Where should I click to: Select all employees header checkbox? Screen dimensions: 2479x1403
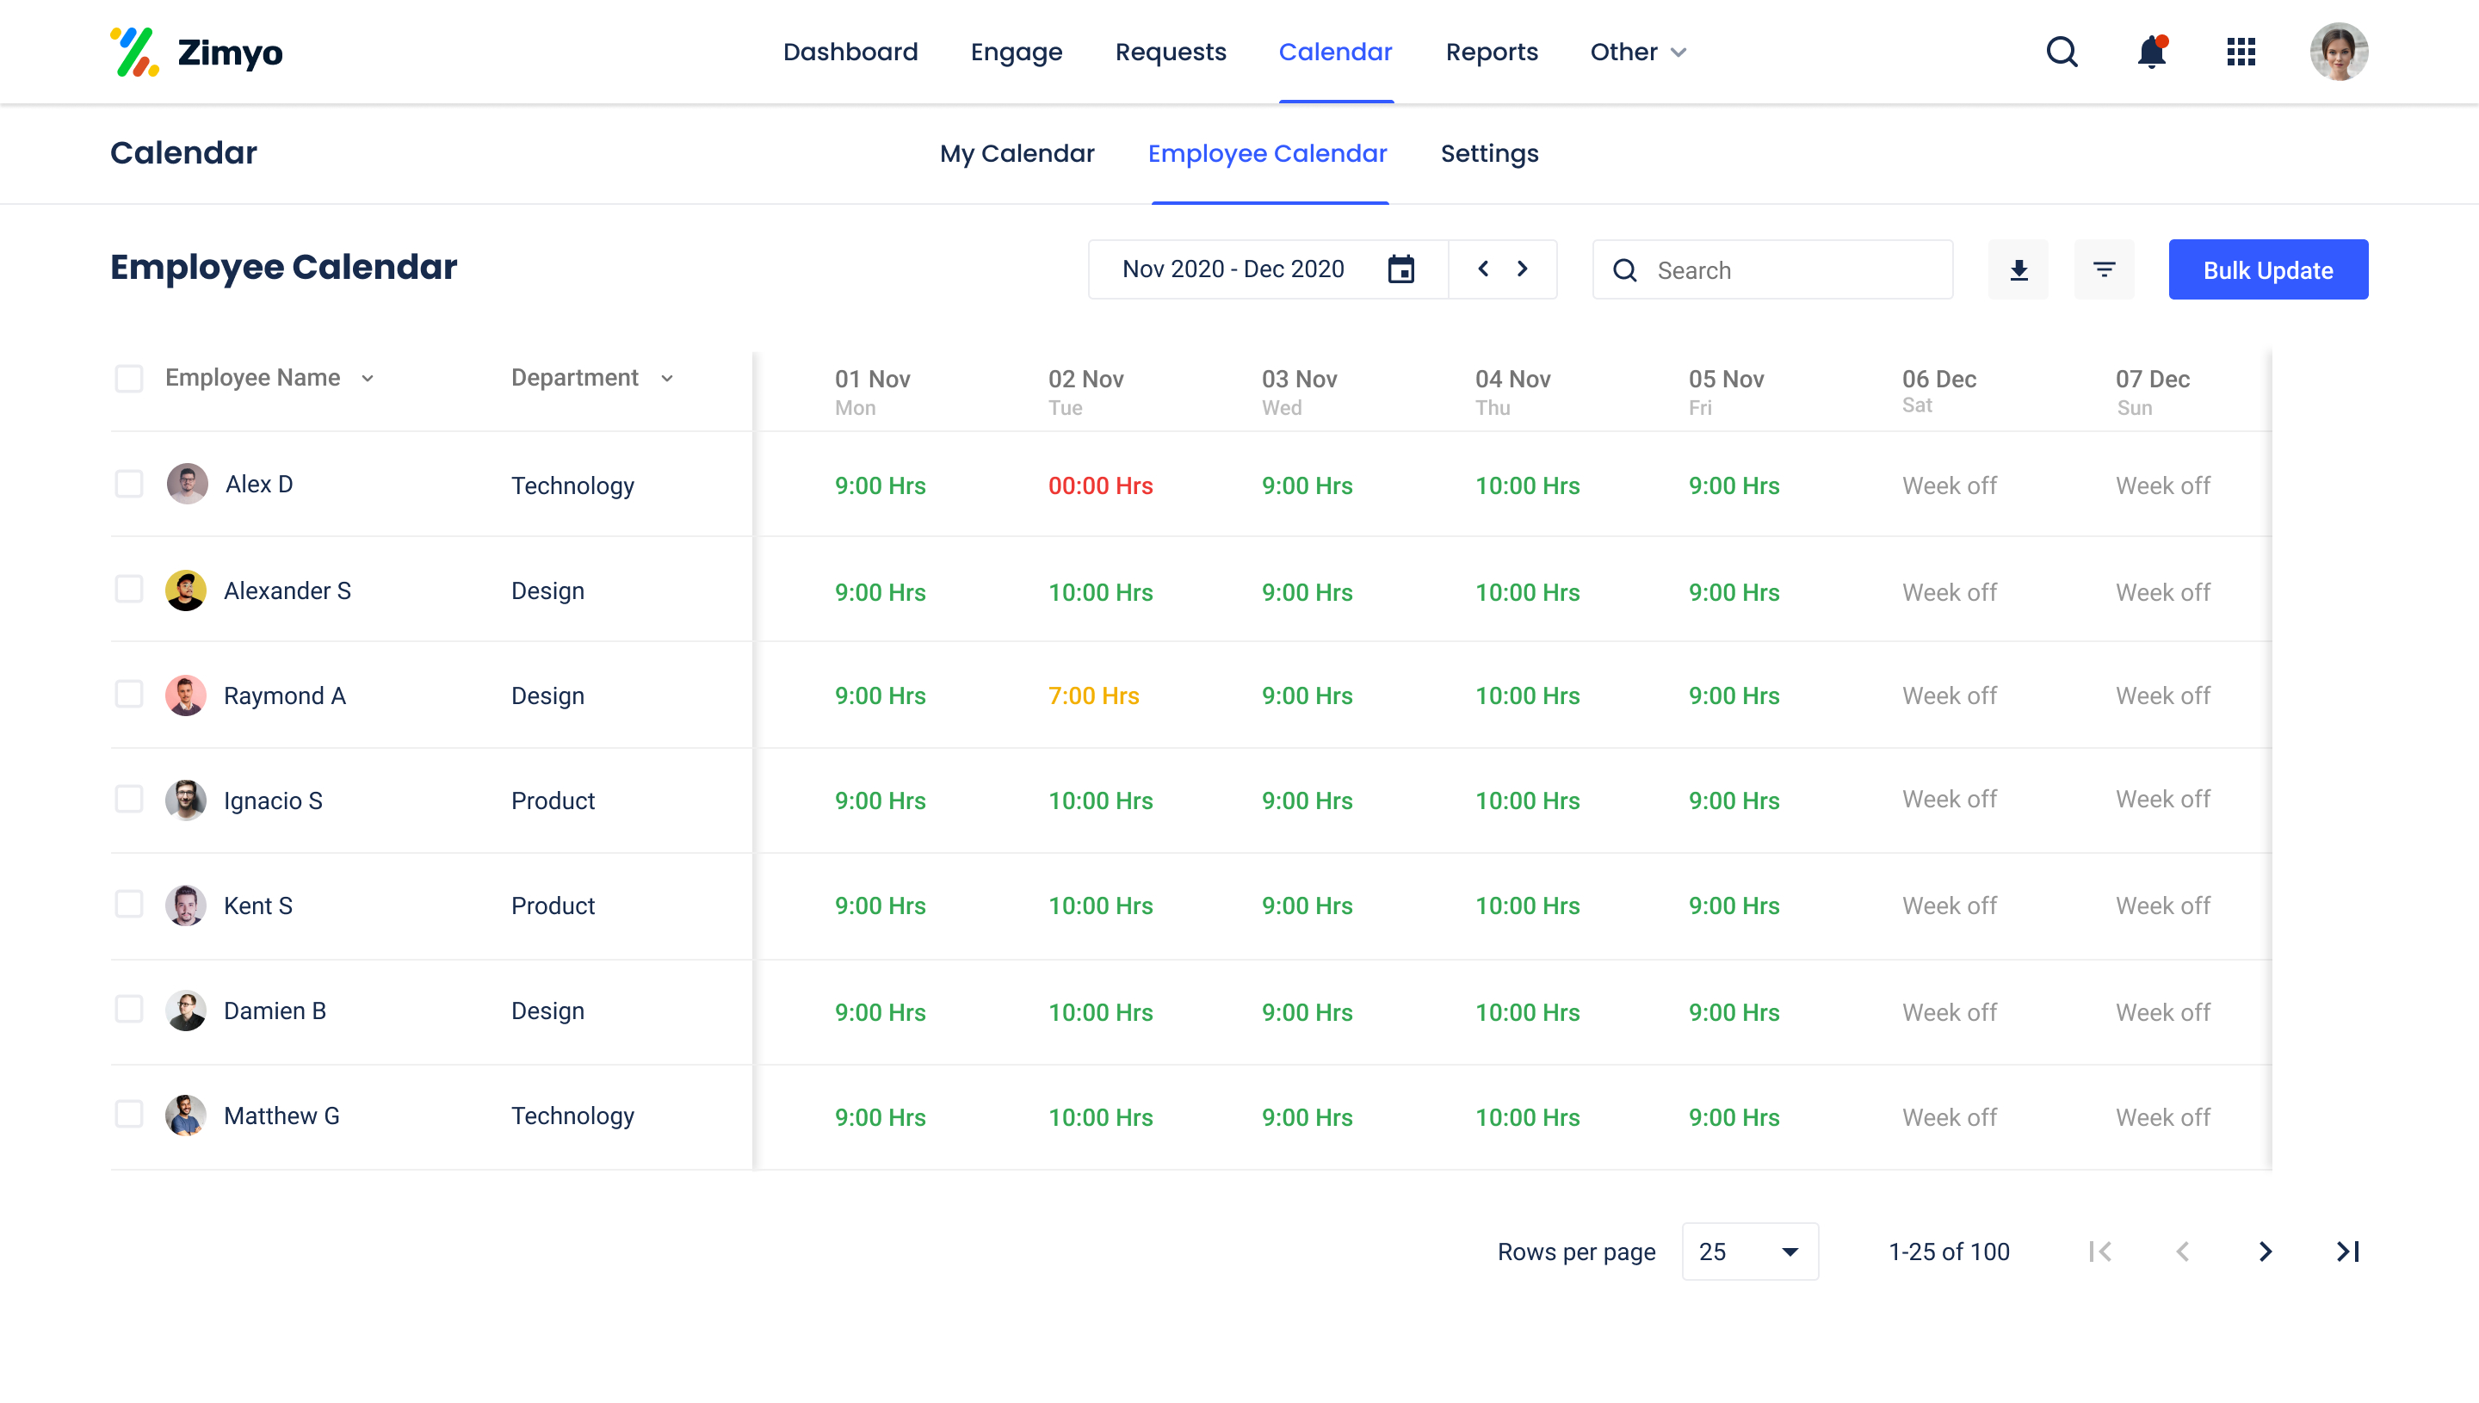point(129,379)
